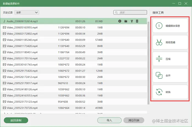Click film icon beside Video_230525170017.mp4
Viewport: 192px width, 127px height.
[x=4, y=83]
